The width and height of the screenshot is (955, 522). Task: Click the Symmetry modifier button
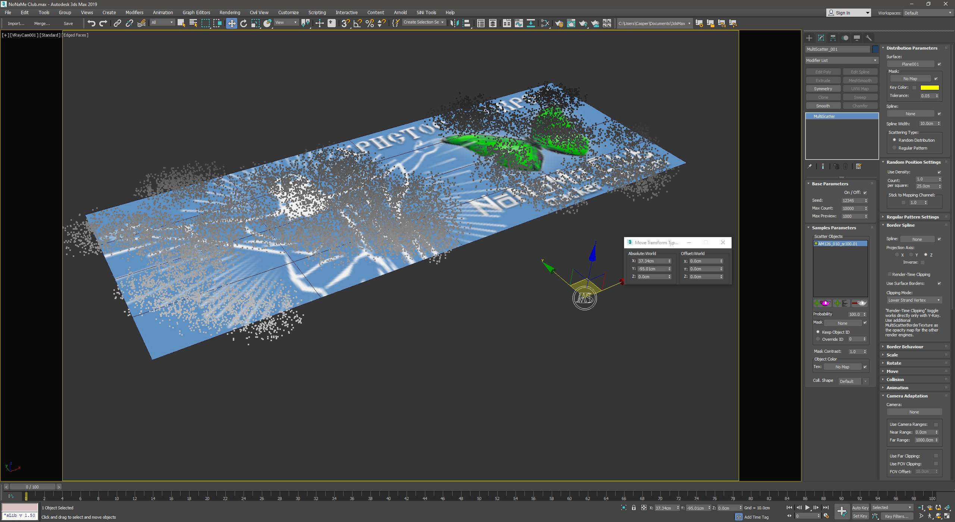tap(823, 89)
